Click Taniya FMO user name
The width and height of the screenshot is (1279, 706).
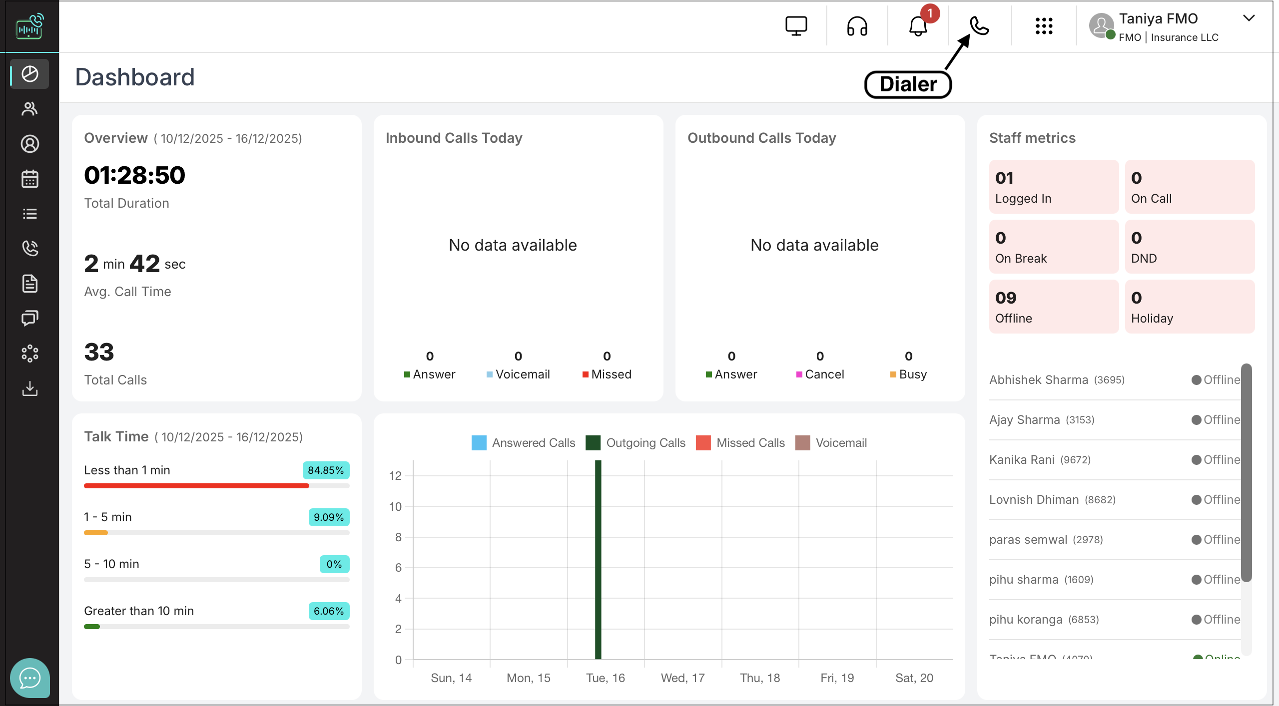(1158, 18)
